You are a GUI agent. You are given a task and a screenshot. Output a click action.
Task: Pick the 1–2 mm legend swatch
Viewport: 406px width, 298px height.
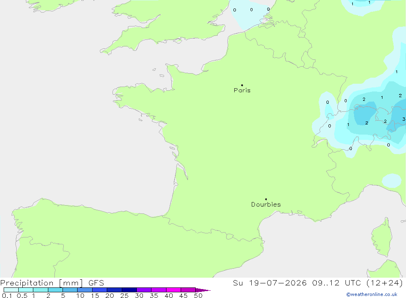pyautogui.click(x=41, y=290)
